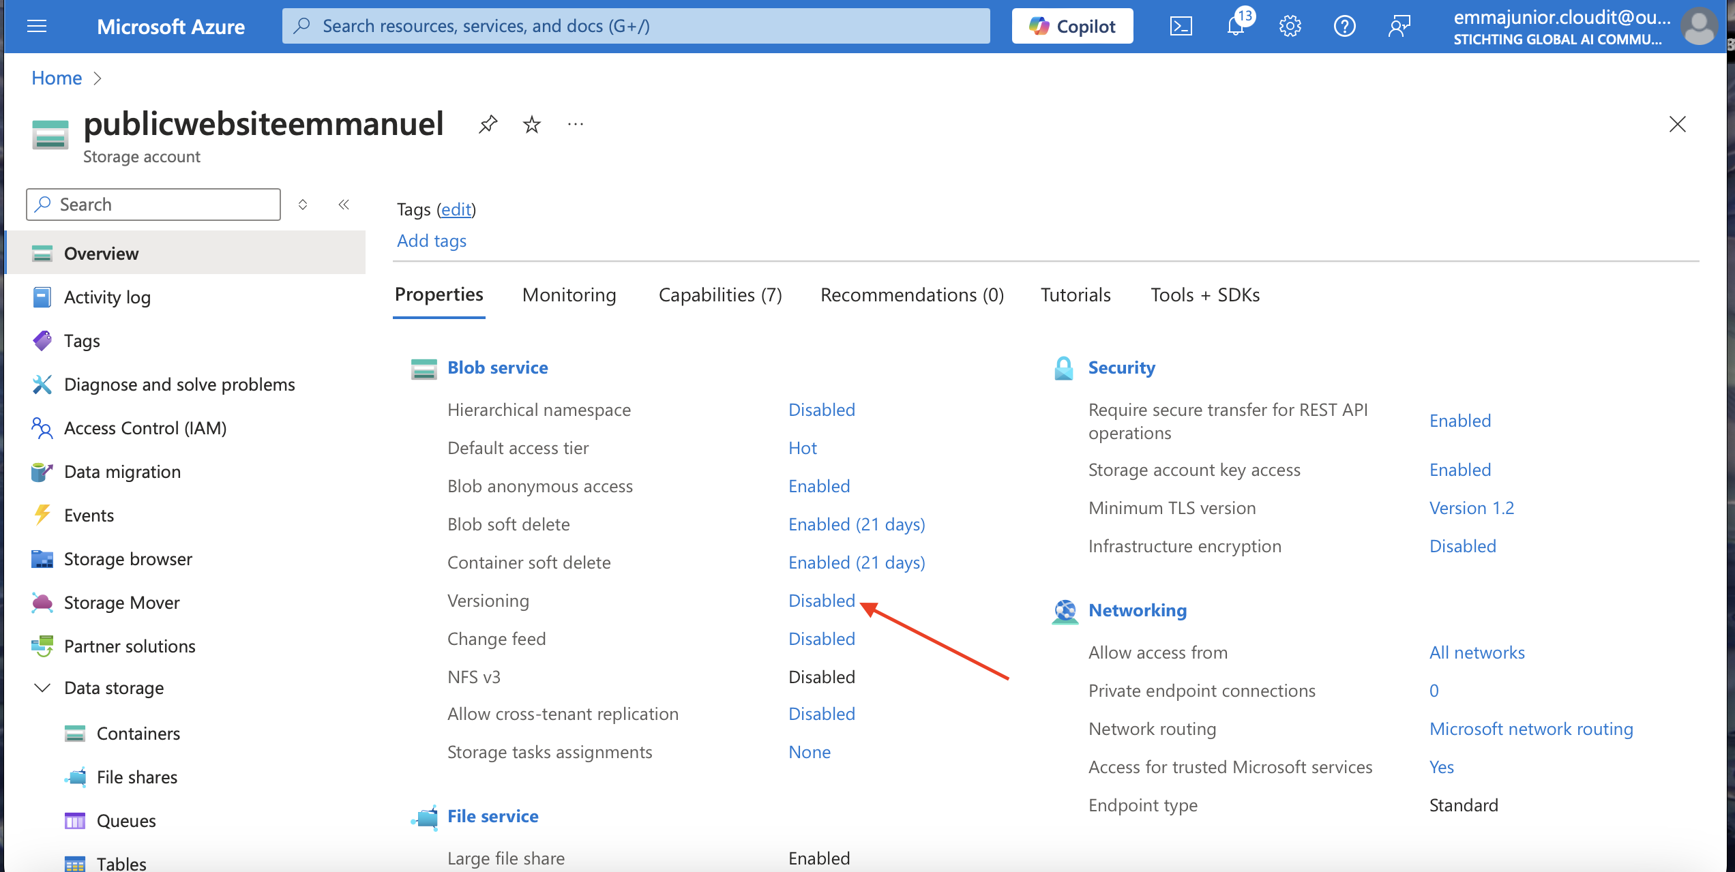Viewport: 1735px width, 872px height.
Task: Select Overview in the left menu
Action: 186,253
